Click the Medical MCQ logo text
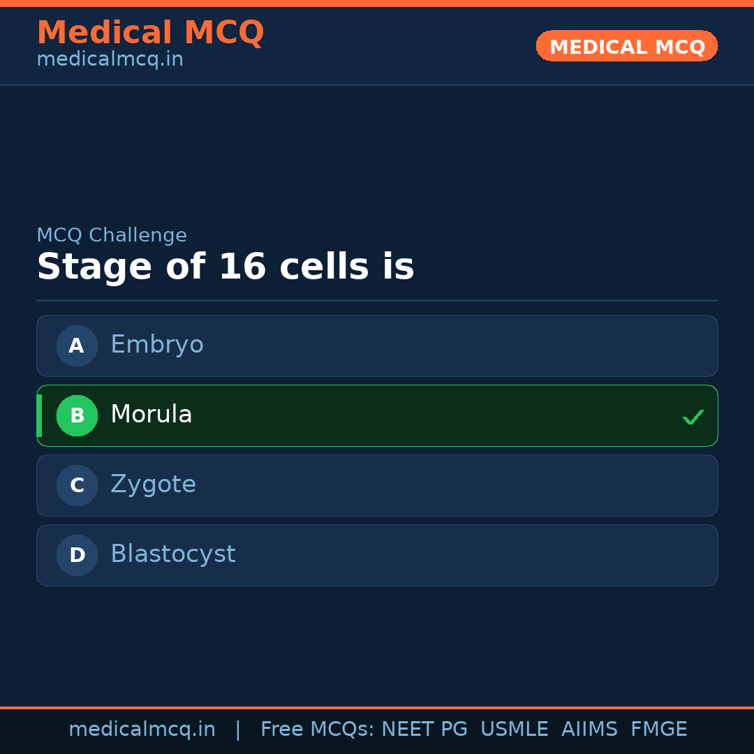 point(150,32)
